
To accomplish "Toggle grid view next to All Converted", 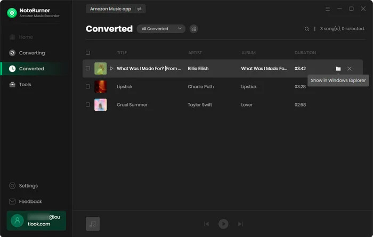I will coord(193,29).
